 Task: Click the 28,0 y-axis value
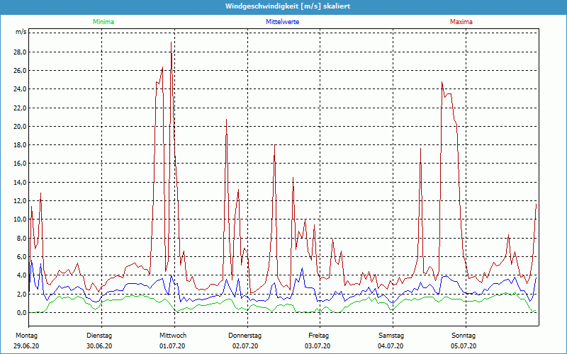click(20, 52)
